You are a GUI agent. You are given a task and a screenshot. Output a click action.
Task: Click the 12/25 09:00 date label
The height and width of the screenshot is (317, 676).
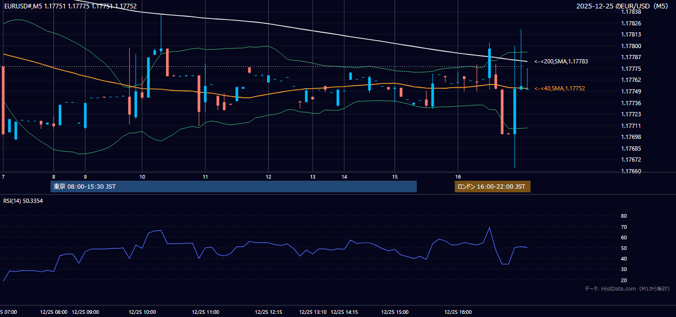point(85,312)
